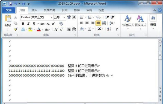Viewport: 163px width, 104px height.
Task: Open the 编辑 (Editing) menu button
Action: click(153, 22)
